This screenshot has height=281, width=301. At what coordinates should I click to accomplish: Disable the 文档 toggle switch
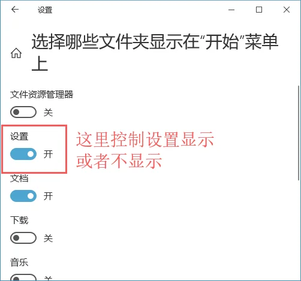pyautogui.click(x=23, y=196)
